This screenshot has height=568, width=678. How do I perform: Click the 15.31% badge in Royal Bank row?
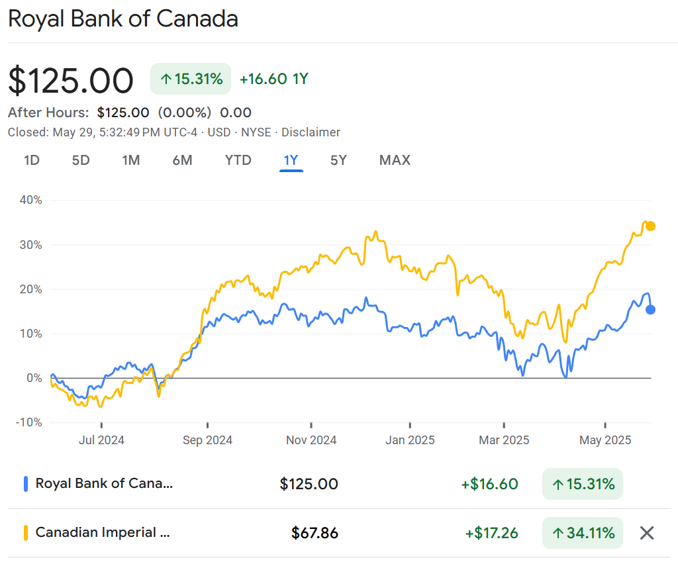(x=583, y=484)
